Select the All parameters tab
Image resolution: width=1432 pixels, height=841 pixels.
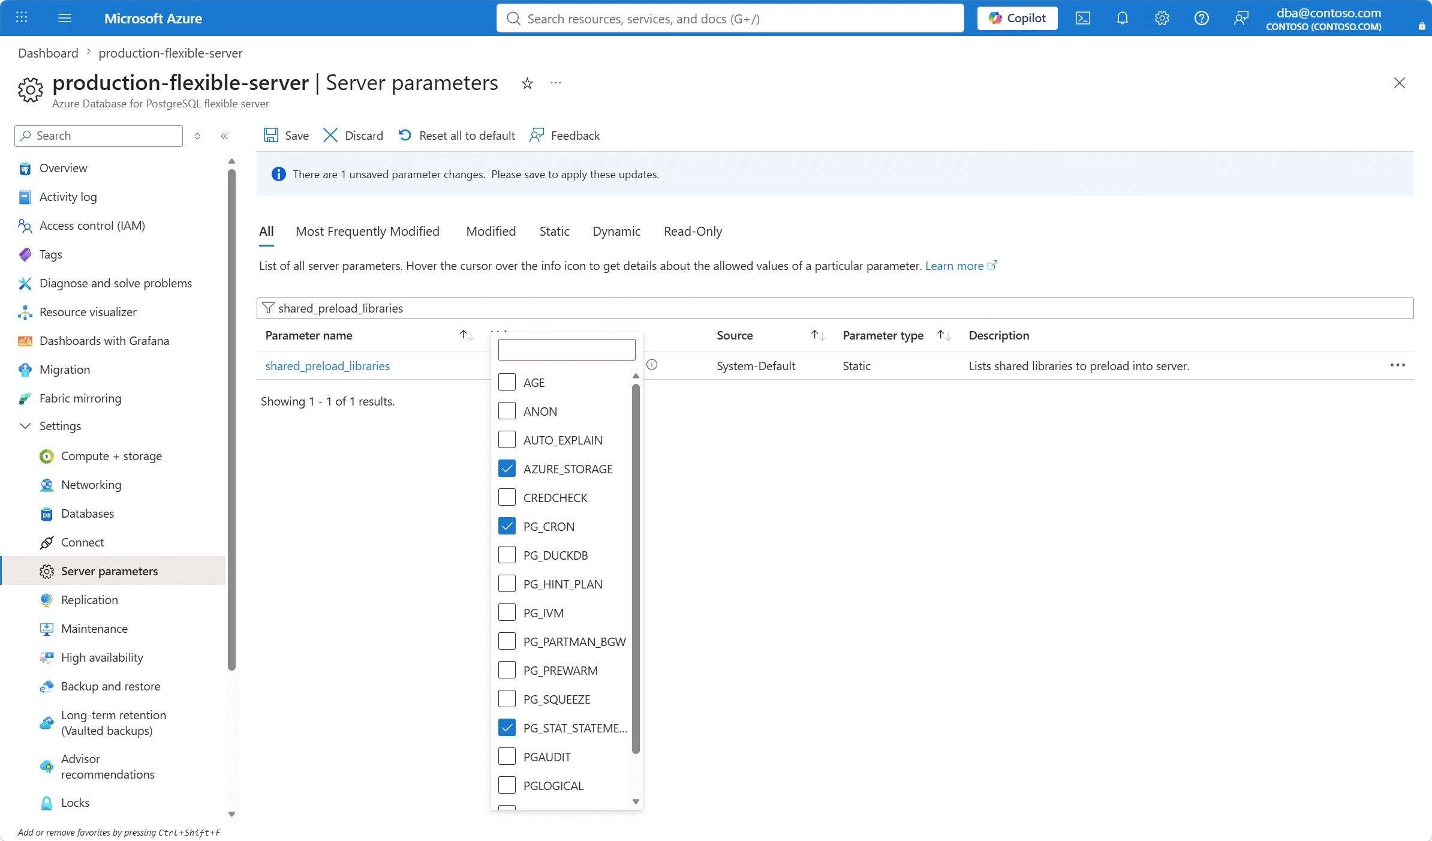click(266, 232)
